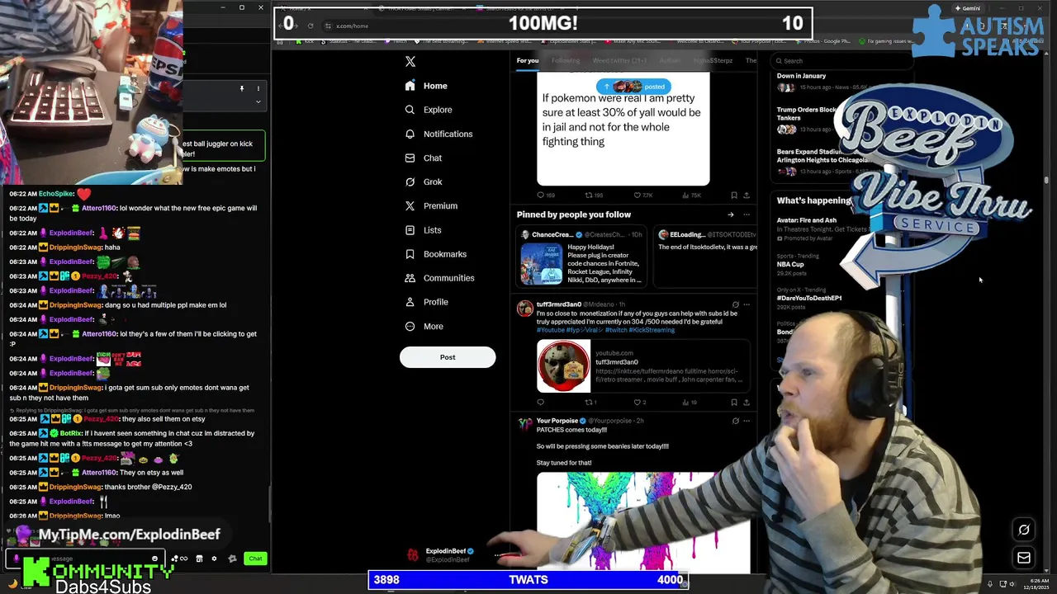Open Your Porpoise profile avatar
This screenshot has width=1057, height=594.
[525, 424]
